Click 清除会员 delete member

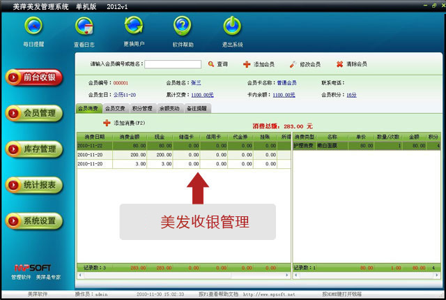point(351,63)
